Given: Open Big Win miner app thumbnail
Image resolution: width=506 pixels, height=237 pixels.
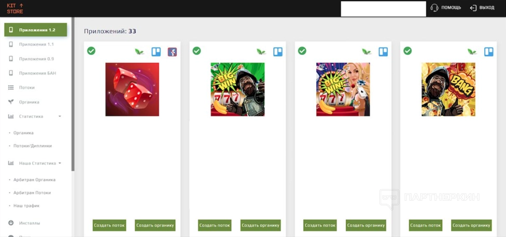Looking at the screenshot, I should [237, 89].
